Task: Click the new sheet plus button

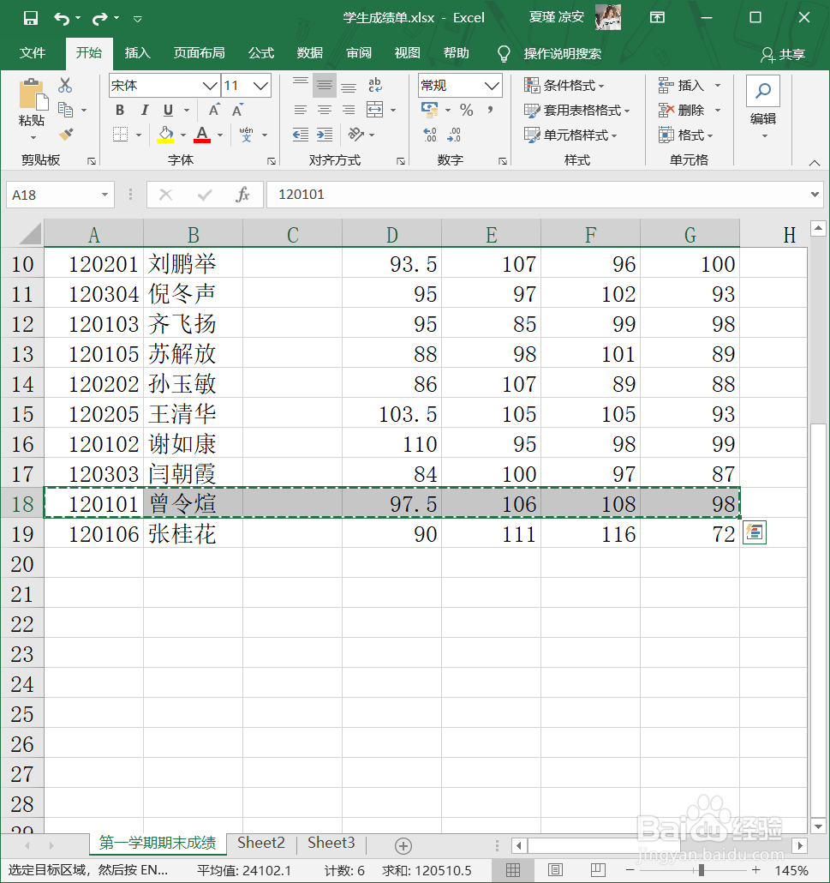Action: [x=402, y=844]
